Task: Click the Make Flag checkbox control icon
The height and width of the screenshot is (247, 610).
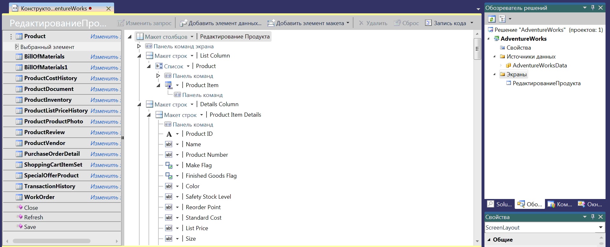Action: (169, 165)
